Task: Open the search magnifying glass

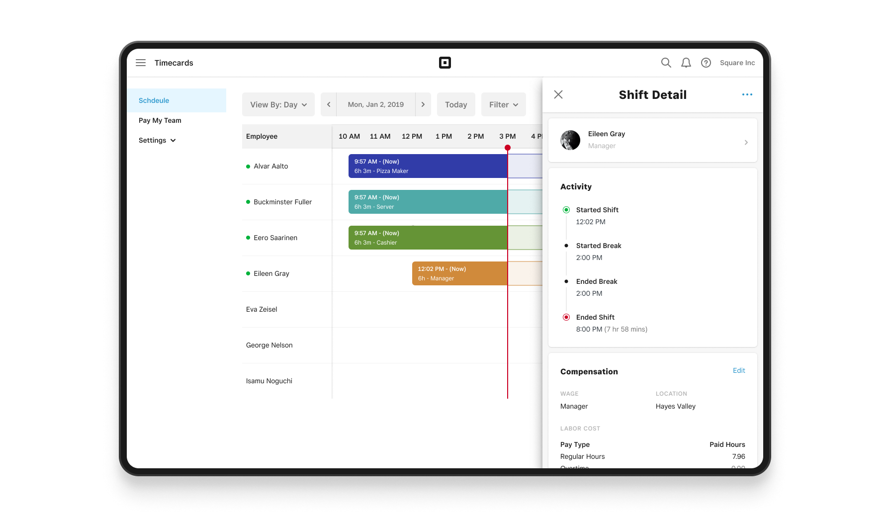Action: coord(666,63)
